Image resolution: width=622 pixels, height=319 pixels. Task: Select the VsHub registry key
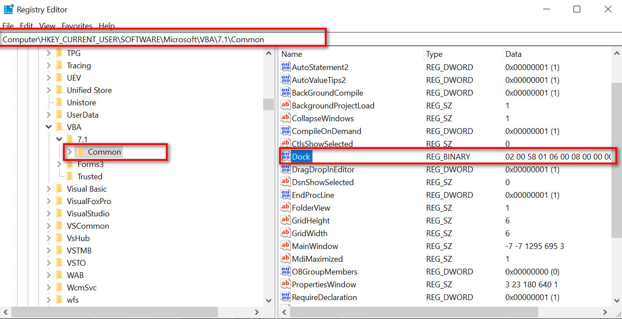tap(78, 238)
